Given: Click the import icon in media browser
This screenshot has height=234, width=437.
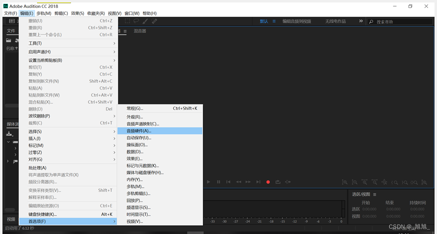Looking at the screenshot, I should 9,134.
